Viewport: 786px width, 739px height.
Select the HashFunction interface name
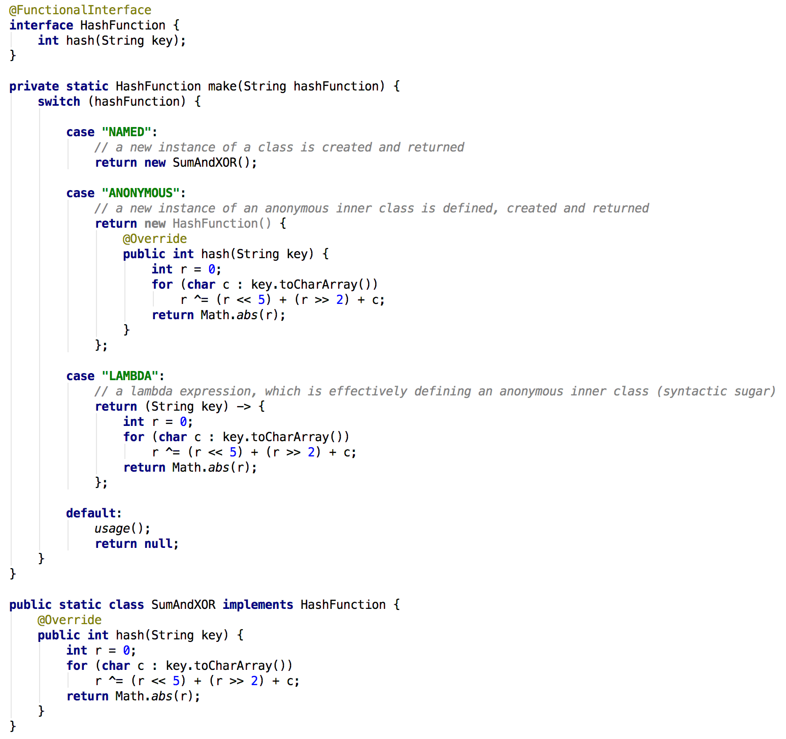click(x=124, y=24)
